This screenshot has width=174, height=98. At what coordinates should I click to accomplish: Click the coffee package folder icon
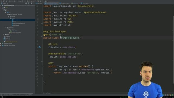click(x=11, y=16)
